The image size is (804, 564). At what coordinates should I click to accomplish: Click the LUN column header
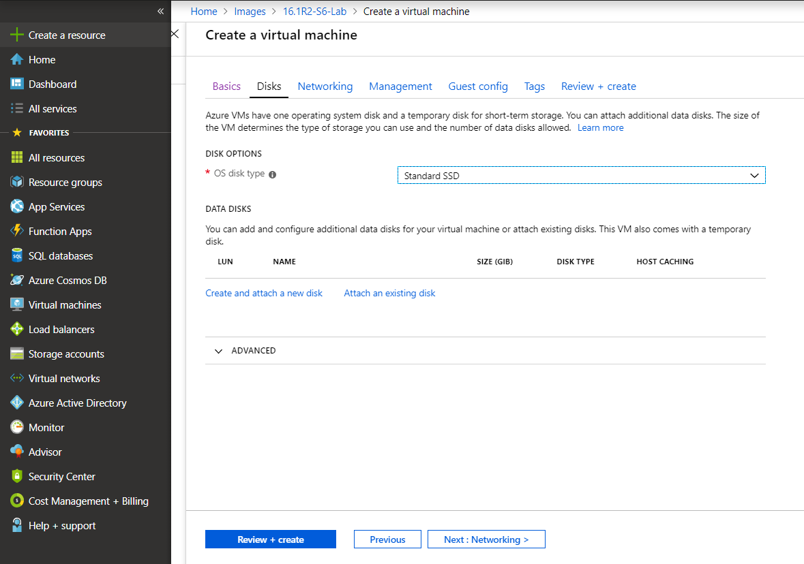point(225,262)
